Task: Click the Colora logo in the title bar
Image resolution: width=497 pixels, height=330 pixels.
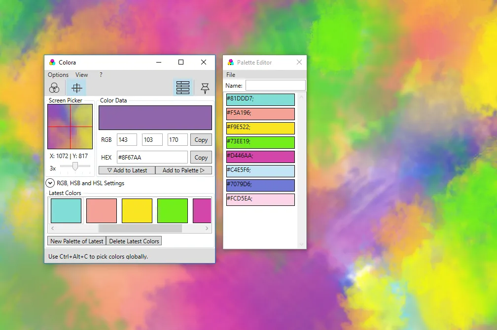Action: pyautogui.click(x=51, y=62)
